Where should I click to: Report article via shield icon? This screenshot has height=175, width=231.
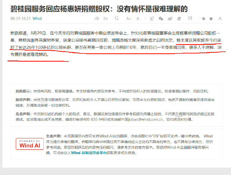pyautogui.click(x=211, y=19)
